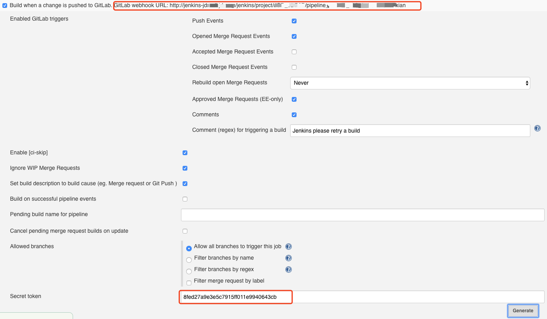Toggle Approved Merge Requests (EE-only) checkbox
The image size is (547, 319).
(294, 99)
